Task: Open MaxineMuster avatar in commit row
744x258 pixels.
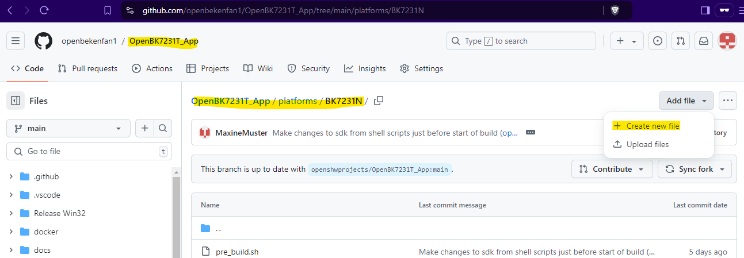Action: click(x=204, y=133)
